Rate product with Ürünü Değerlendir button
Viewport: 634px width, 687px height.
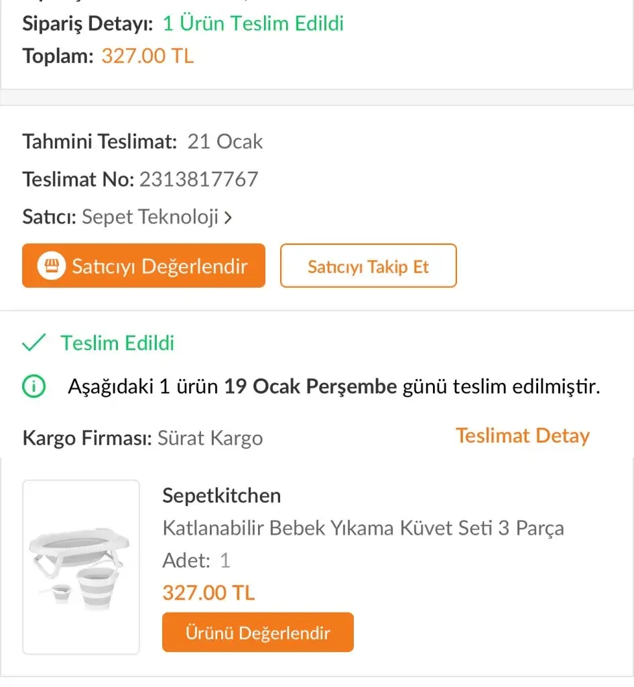coord(258,632)
